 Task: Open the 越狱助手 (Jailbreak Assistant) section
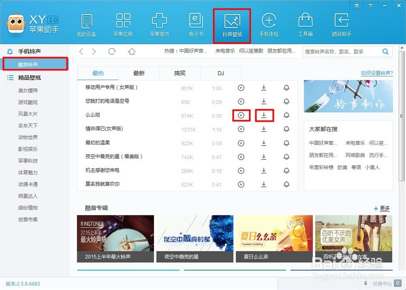pyautogui.click(x=341, y=24)
